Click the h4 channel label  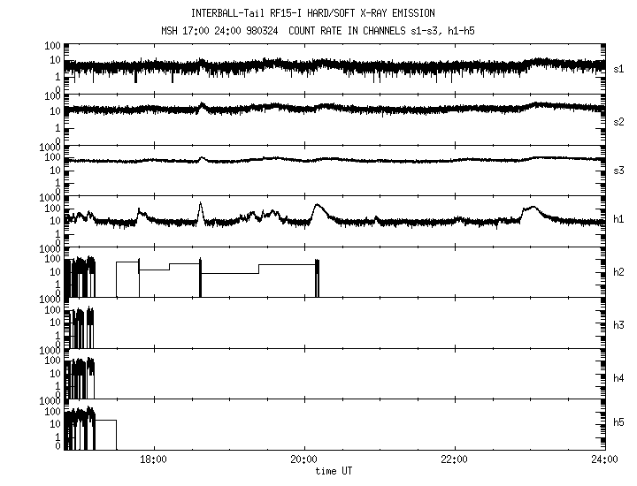point(619,377)
